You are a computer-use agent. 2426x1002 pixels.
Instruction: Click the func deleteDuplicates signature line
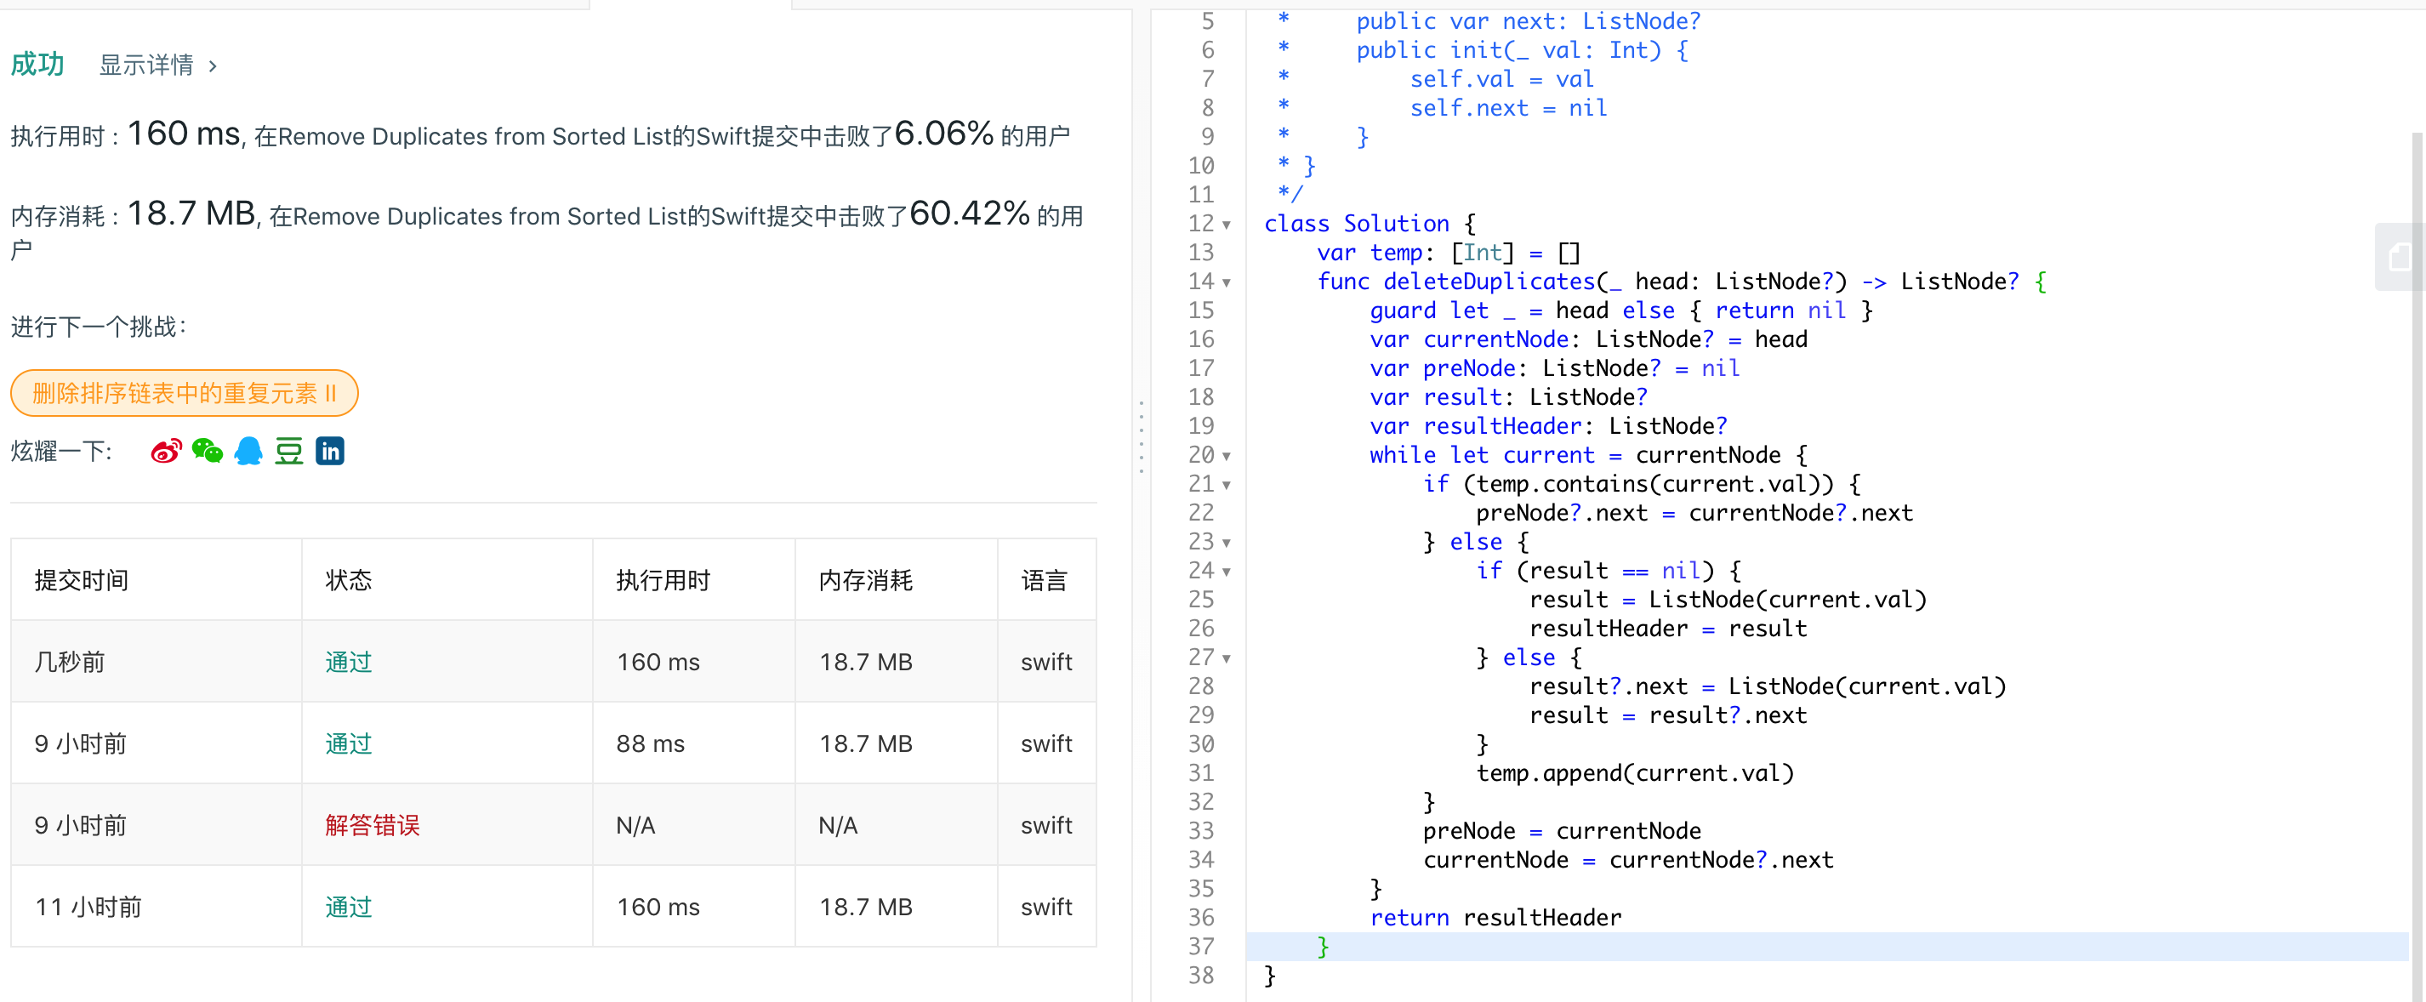click(1681, 282)
